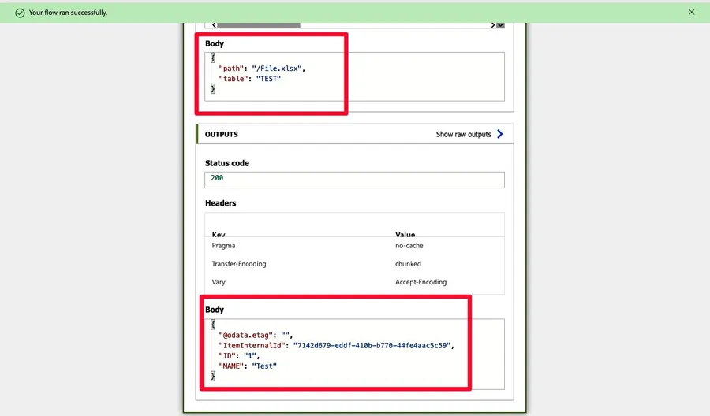Select the Transfer-Encoding header row
The height and width of the screenshot is (416, 710).
tap(239, 264)
